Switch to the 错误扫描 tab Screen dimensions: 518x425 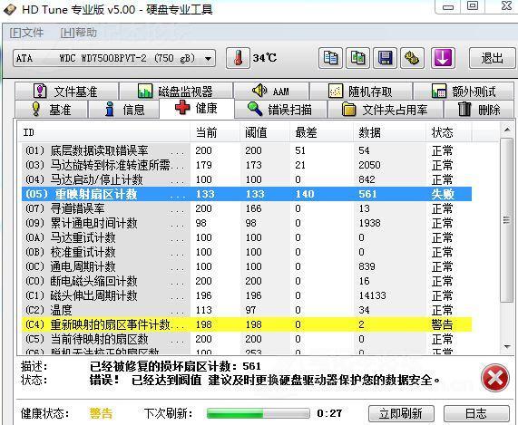coord(280,110)
